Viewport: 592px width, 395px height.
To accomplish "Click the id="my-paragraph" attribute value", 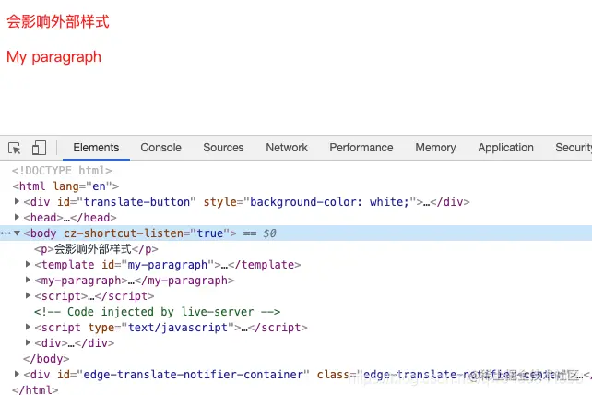I will pyautogui.click(x=167, y=265).
